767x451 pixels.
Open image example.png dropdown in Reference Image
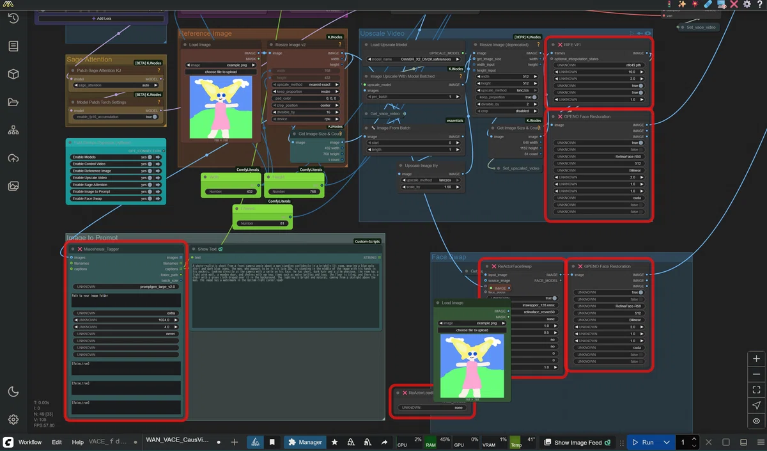click(x=219, y=65)
